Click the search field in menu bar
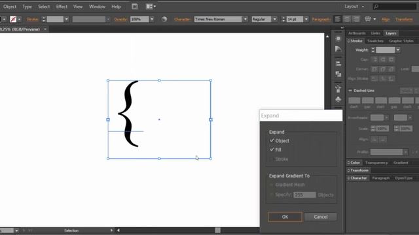The height and width of the screenshot is (235, 419). 395,7
